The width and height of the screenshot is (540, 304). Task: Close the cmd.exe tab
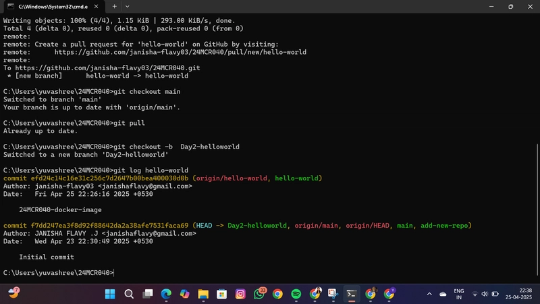tap(96, 7)
